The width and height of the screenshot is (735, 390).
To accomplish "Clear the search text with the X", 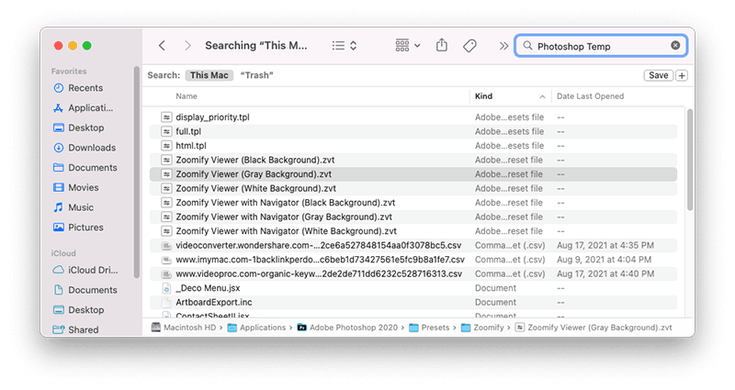I will 675,45.
